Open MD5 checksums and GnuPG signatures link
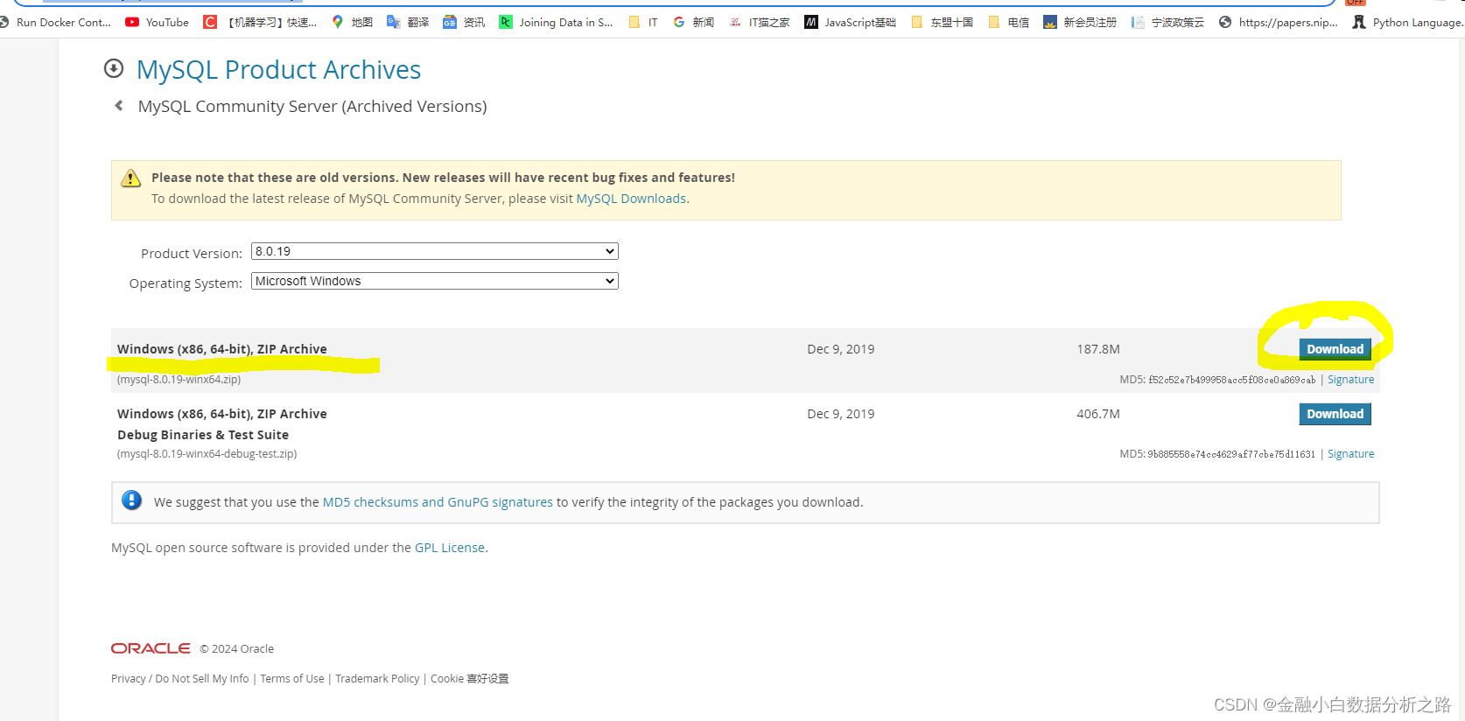 point(438,502)
